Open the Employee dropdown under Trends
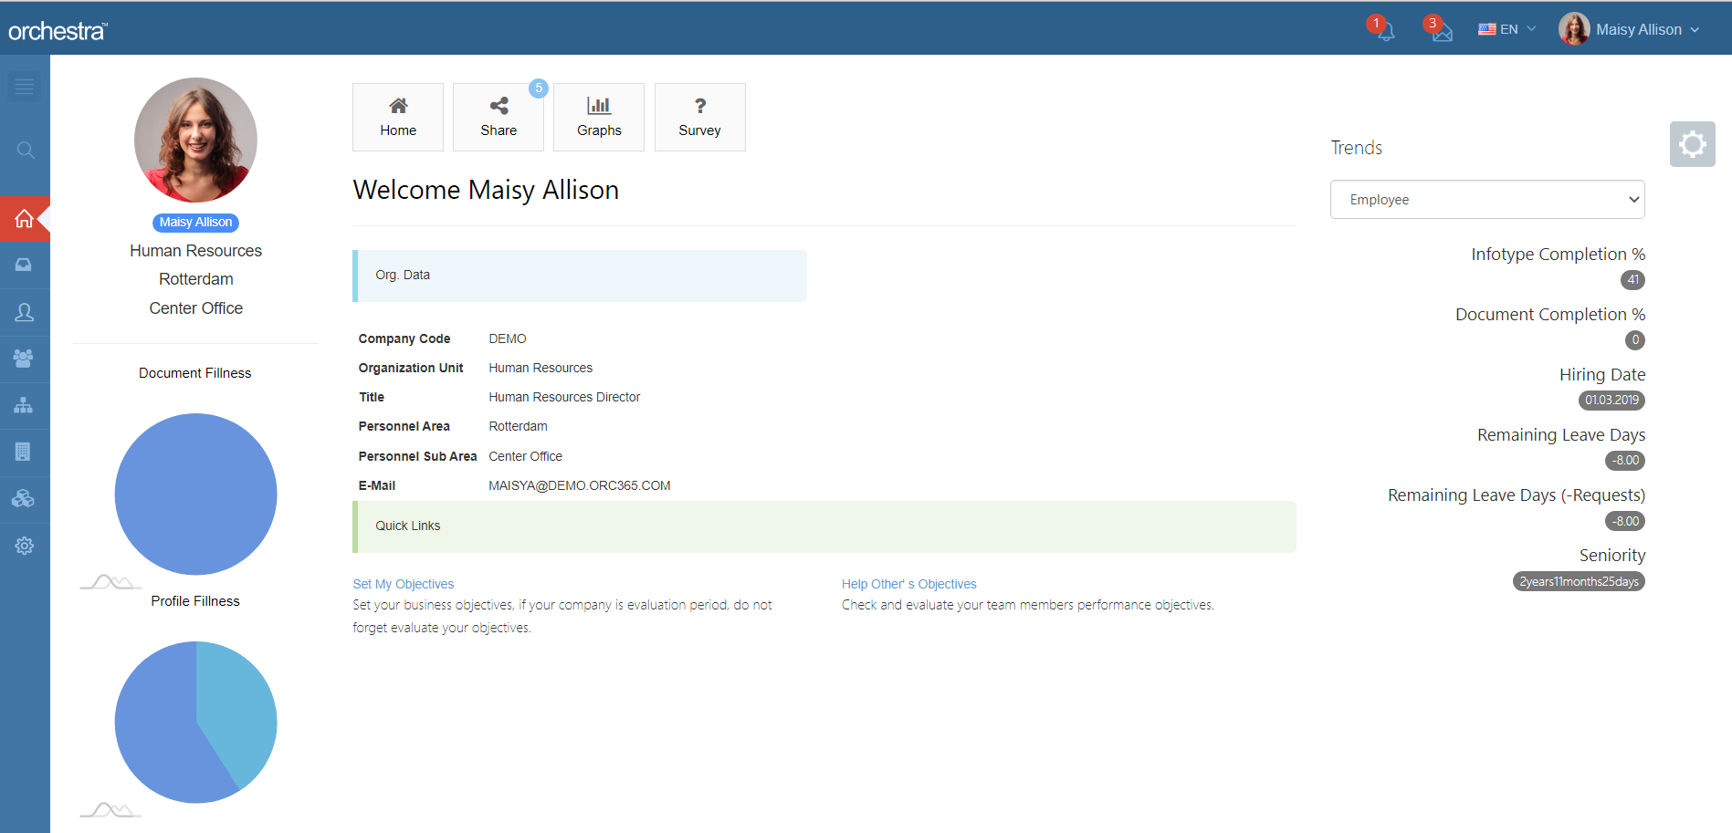This screenshot has height=833, width=1732. tap(1486, 199)
